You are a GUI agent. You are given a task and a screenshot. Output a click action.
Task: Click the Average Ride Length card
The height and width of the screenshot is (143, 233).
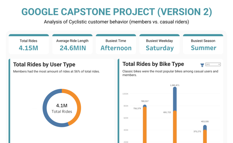(x=72, y=44)
